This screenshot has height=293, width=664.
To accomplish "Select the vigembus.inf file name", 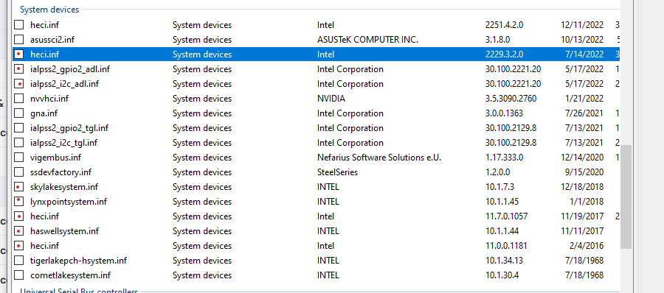I will [x=56, y=158].
